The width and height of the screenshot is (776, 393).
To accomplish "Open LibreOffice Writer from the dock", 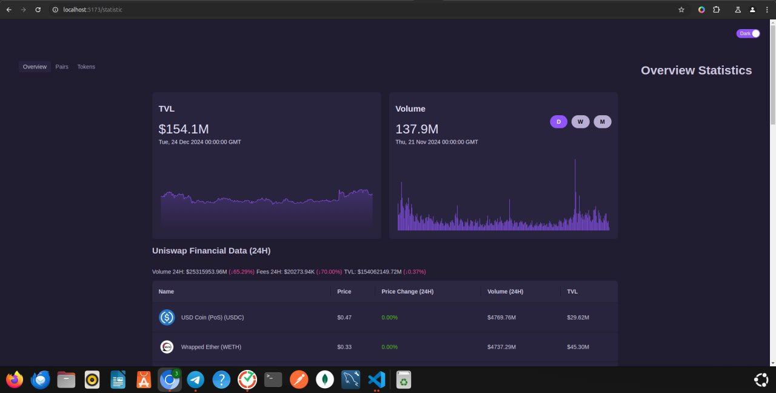I will click(x=118, y=380).
